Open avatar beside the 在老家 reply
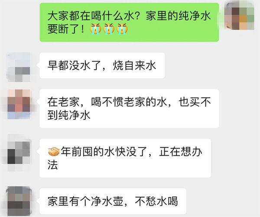Screen dimensions: 260x217 (19, 104)
